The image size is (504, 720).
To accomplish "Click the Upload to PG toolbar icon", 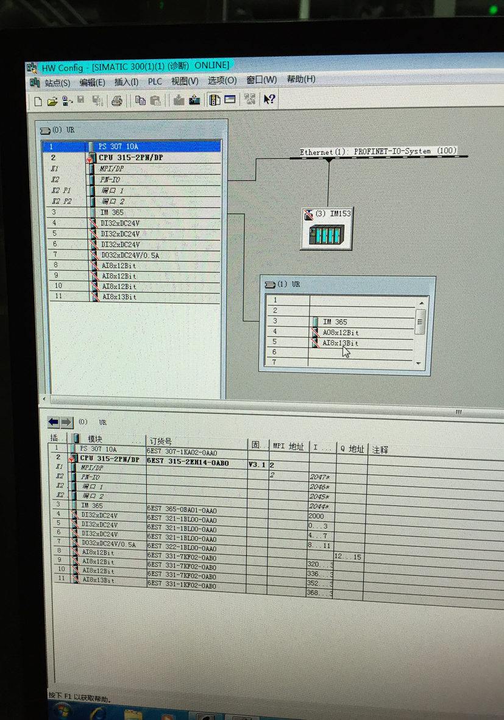I will coord(194,100).
